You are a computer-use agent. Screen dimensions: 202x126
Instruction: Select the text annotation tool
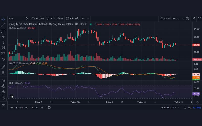pyautogui.click(x=3, y=42)
